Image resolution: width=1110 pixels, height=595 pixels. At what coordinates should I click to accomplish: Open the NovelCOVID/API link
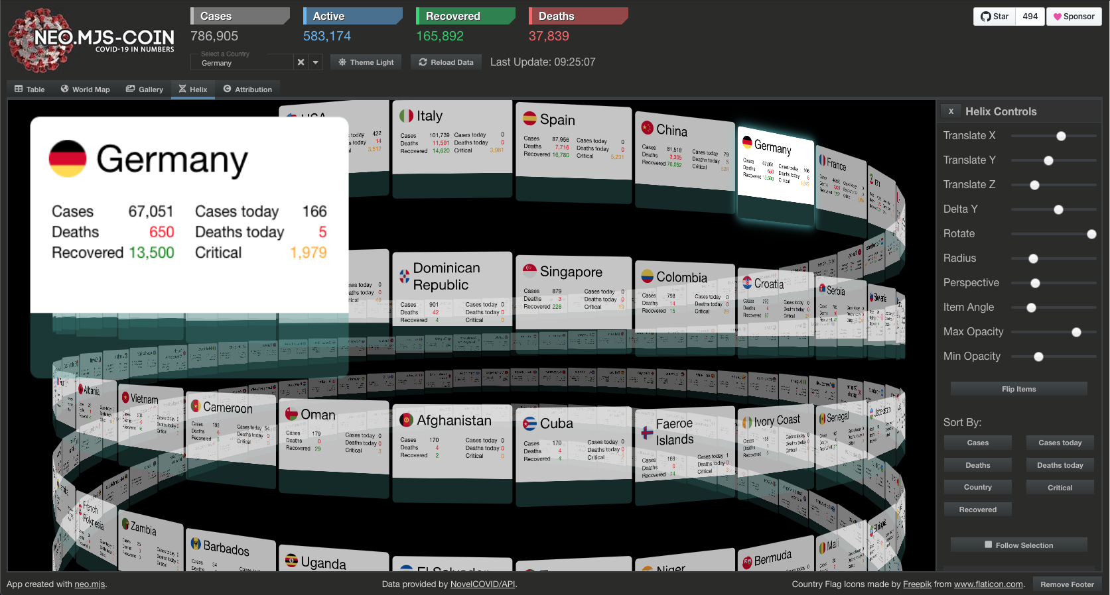point(482,584)
